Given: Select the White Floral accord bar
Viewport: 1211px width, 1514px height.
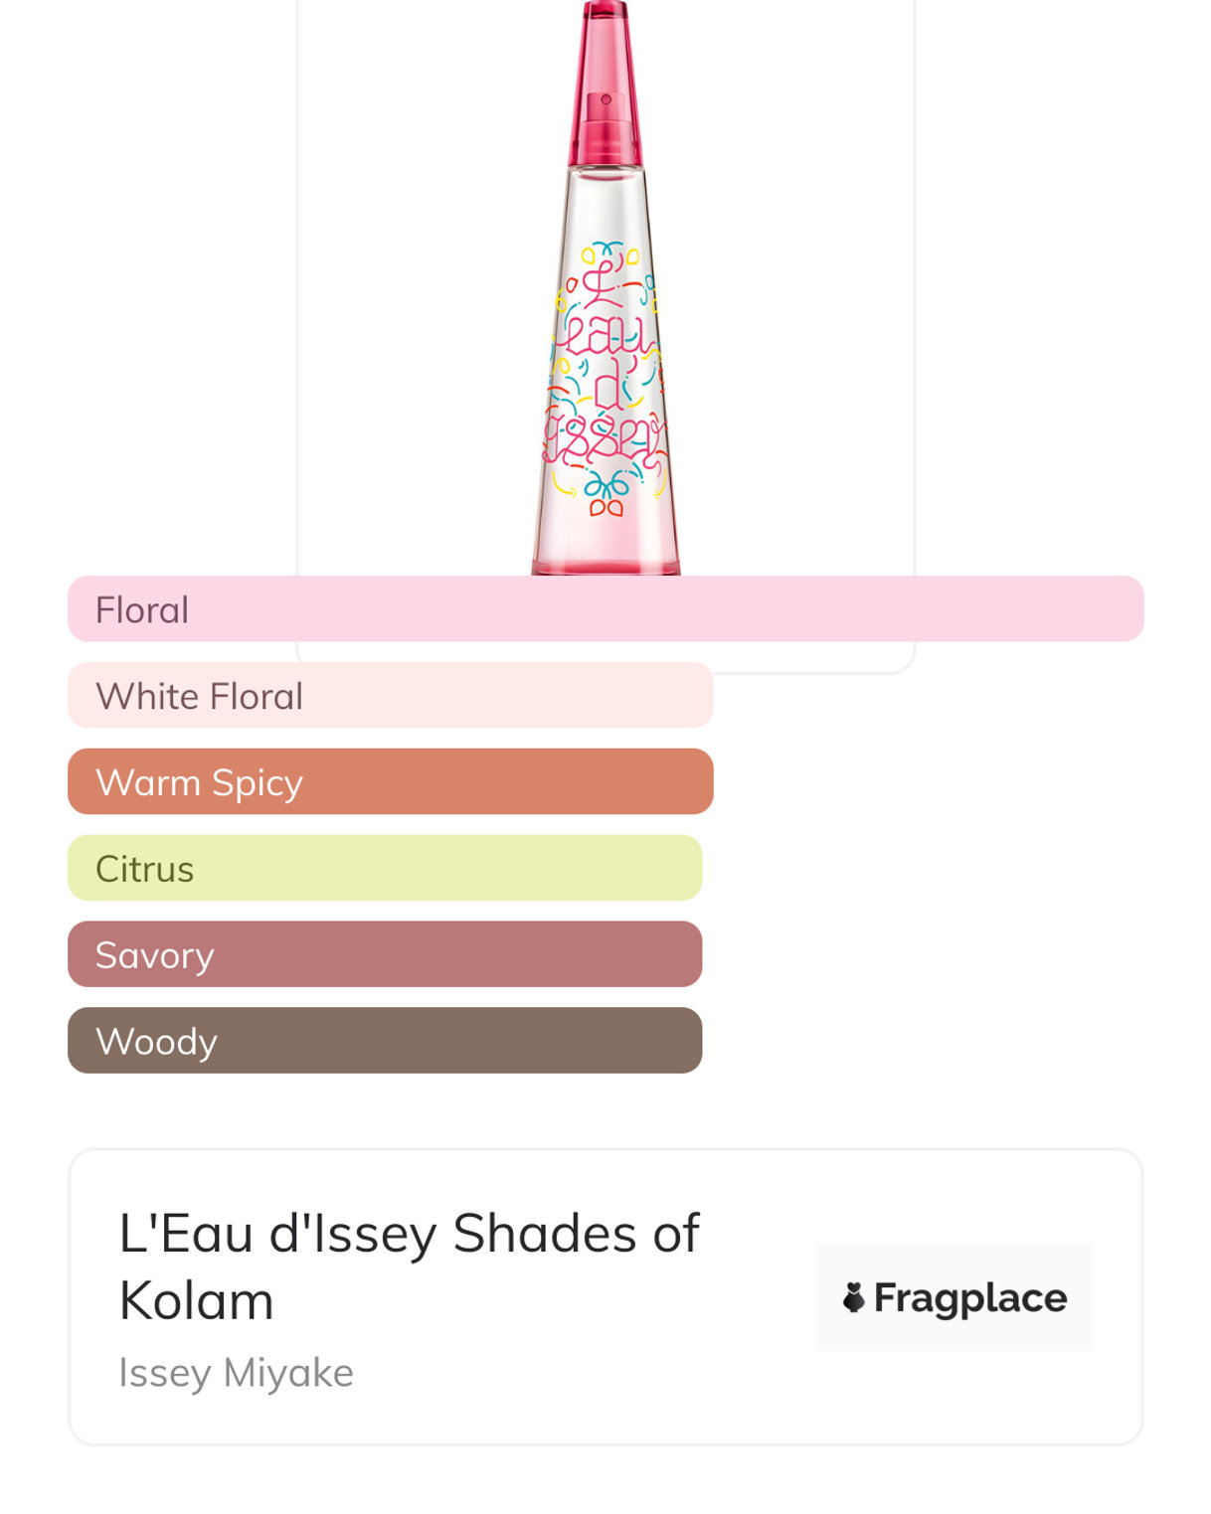Looking at the screenshot, I should click(390, 696).
